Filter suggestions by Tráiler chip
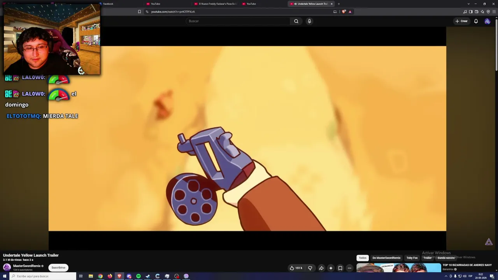The height and width of the screenshot is (280, 498). 428,258
